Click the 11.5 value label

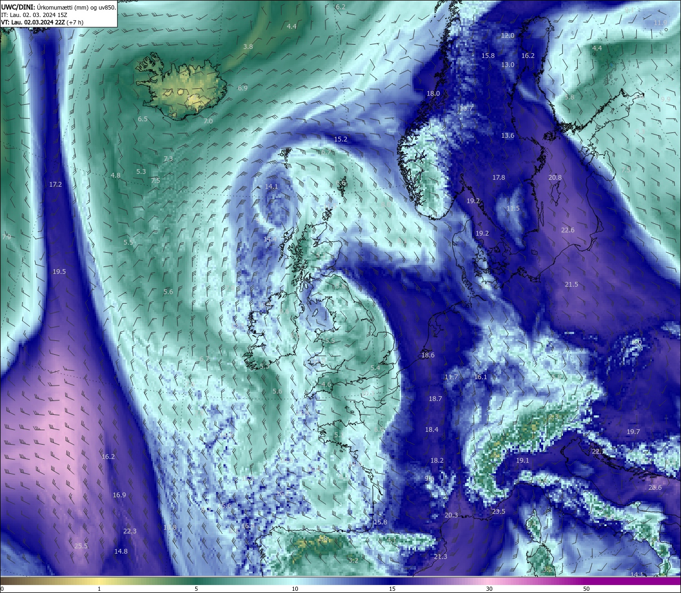pyautogui.click(x=513, y=208)
